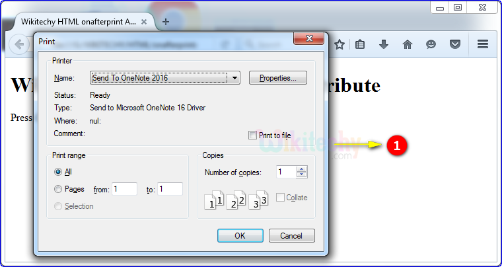Screen dimensions: 502x267
Task: Switch to the Wikitechy HTML onafterprint tab
Action: [x=78, y=21]
